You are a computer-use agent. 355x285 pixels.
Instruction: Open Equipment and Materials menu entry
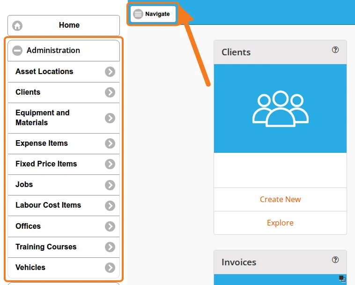tap(64, 118)
